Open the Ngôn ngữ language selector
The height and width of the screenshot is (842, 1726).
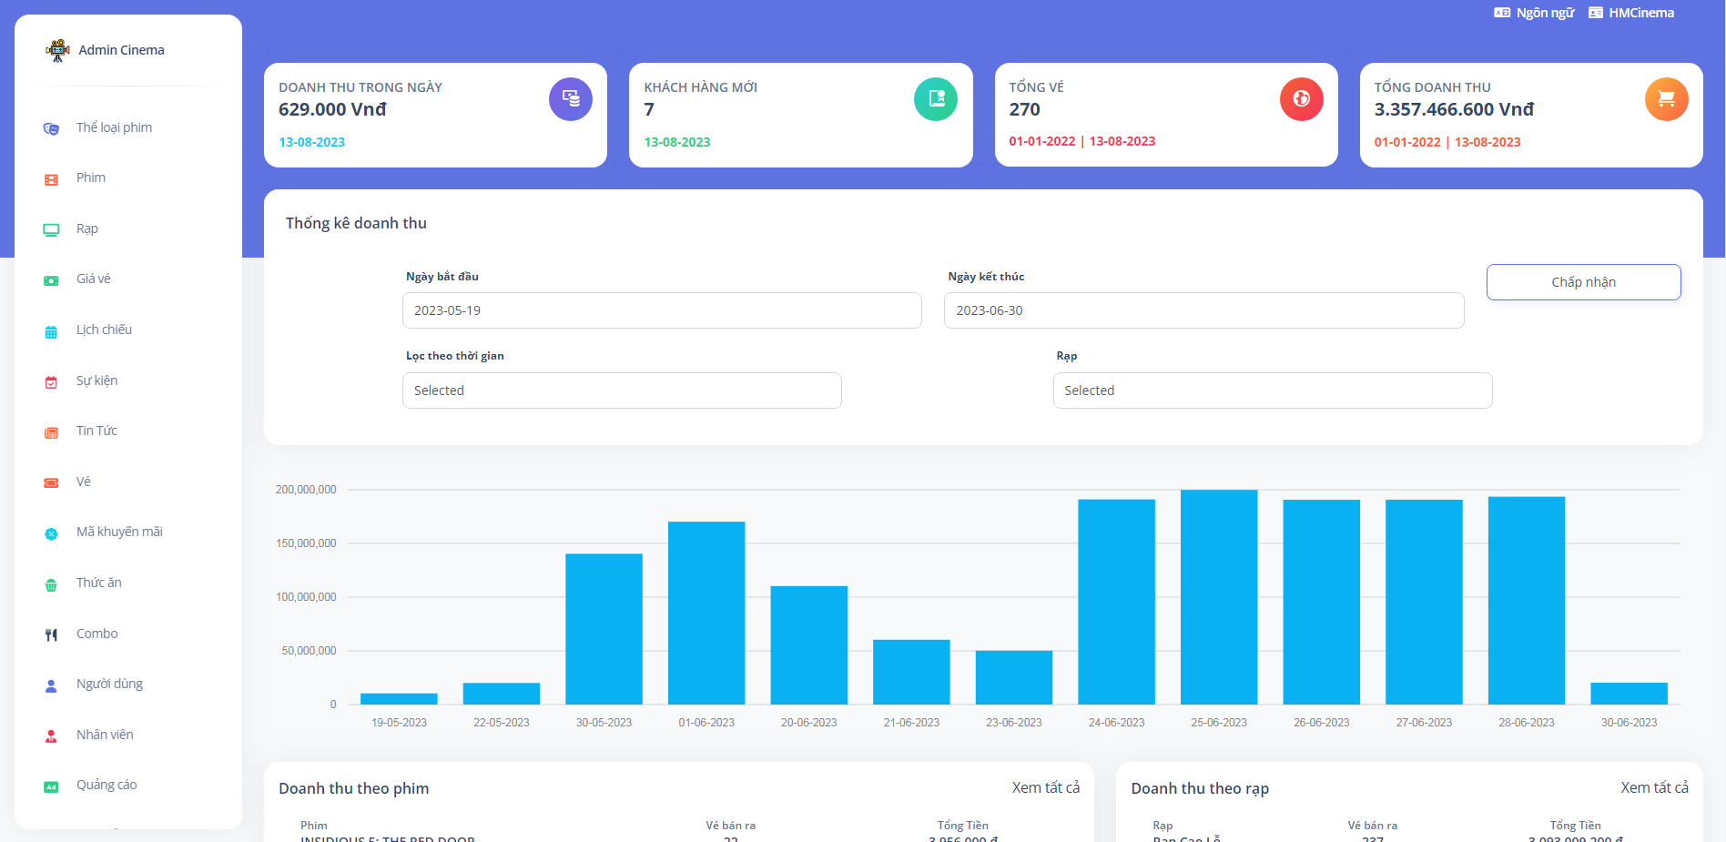[x=1534, y=13]
